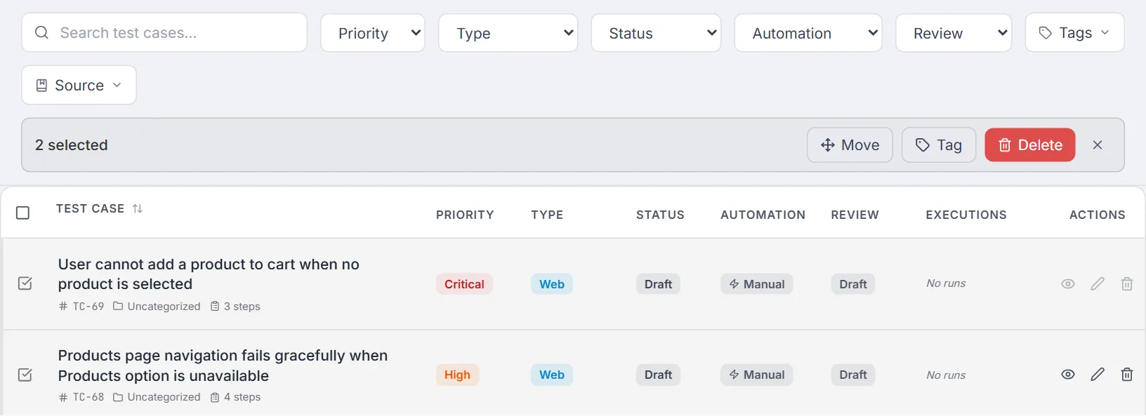The width and height of the screenshot is (1146, 416).
Task: Move the selected test cases
Action: [850, 145]
